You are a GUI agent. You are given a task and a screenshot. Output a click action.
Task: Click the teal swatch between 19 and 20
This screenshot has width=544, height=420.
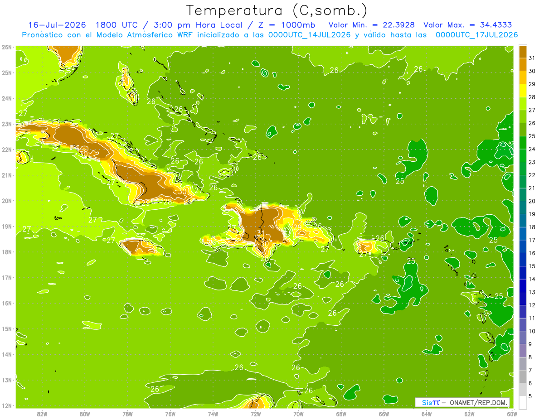click(x=523, y=208)
